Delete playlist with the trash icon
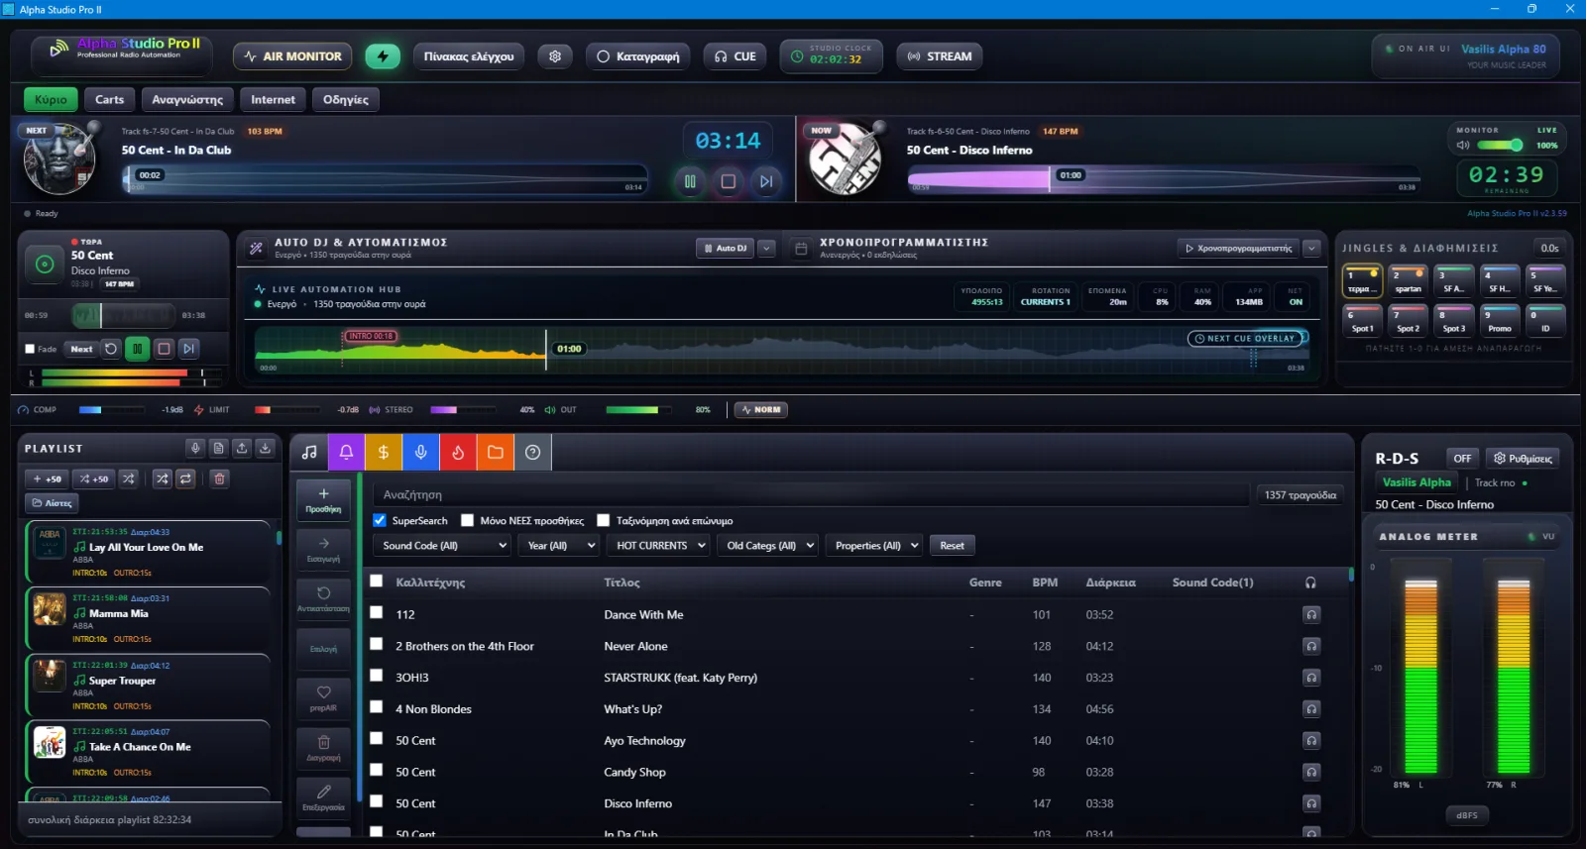Screen dimensions: 1586x849 [x=220, y=478]
